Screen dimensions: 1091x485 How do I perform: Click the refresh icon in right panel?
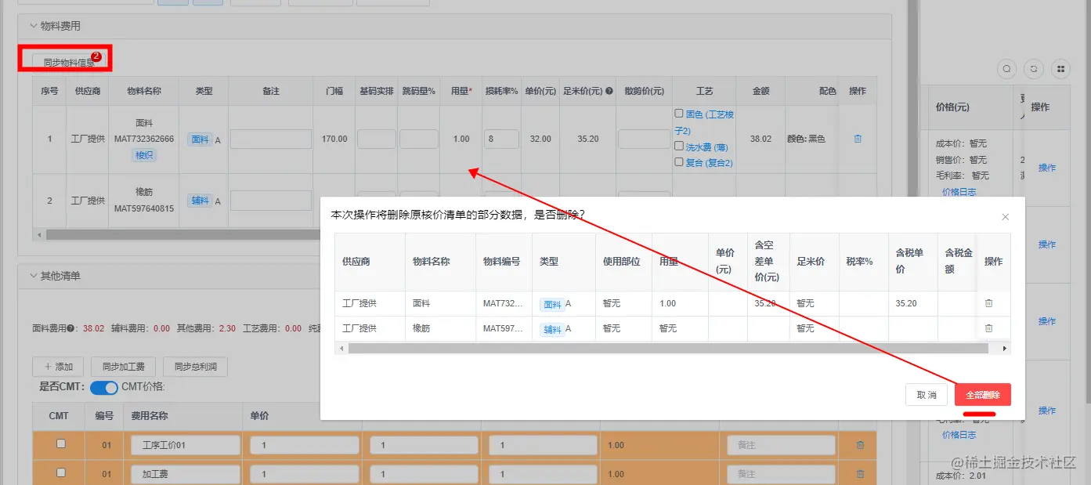pos(1034,69)
